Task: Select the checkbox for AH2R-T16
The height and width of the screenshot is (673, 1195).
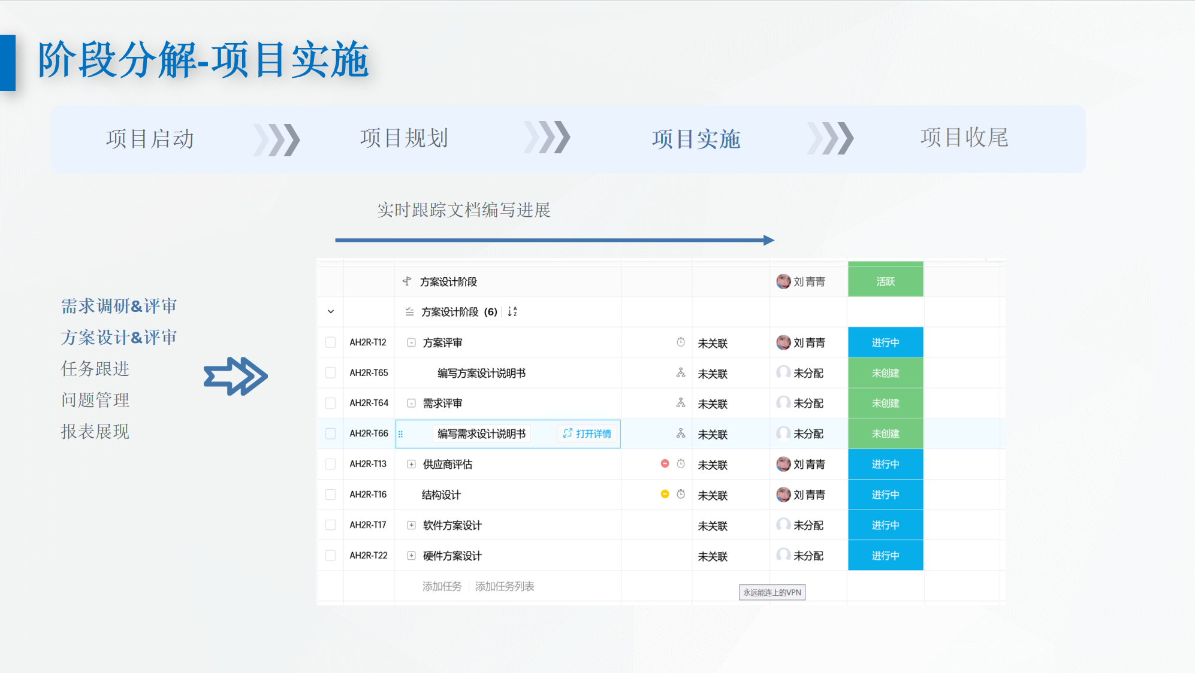Action: [x=330, y=495]
